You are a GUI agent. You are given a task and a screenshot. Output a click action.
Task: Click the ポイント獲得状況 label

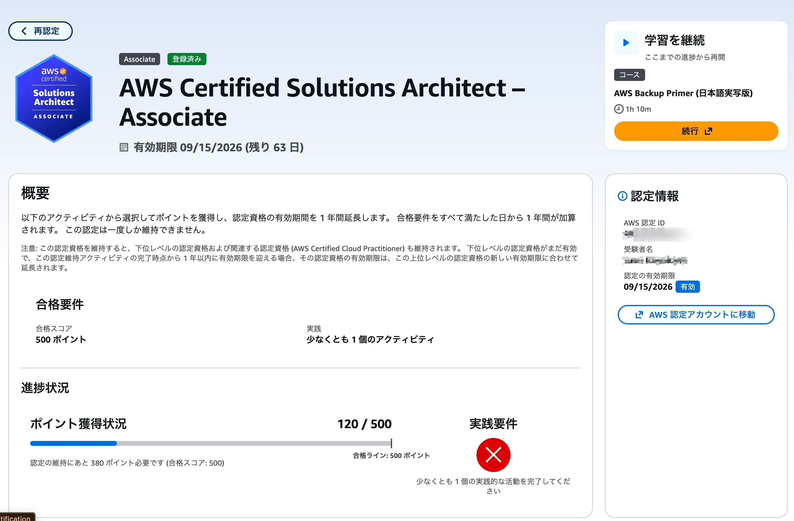pyautogui.click(x=79, y=424)
